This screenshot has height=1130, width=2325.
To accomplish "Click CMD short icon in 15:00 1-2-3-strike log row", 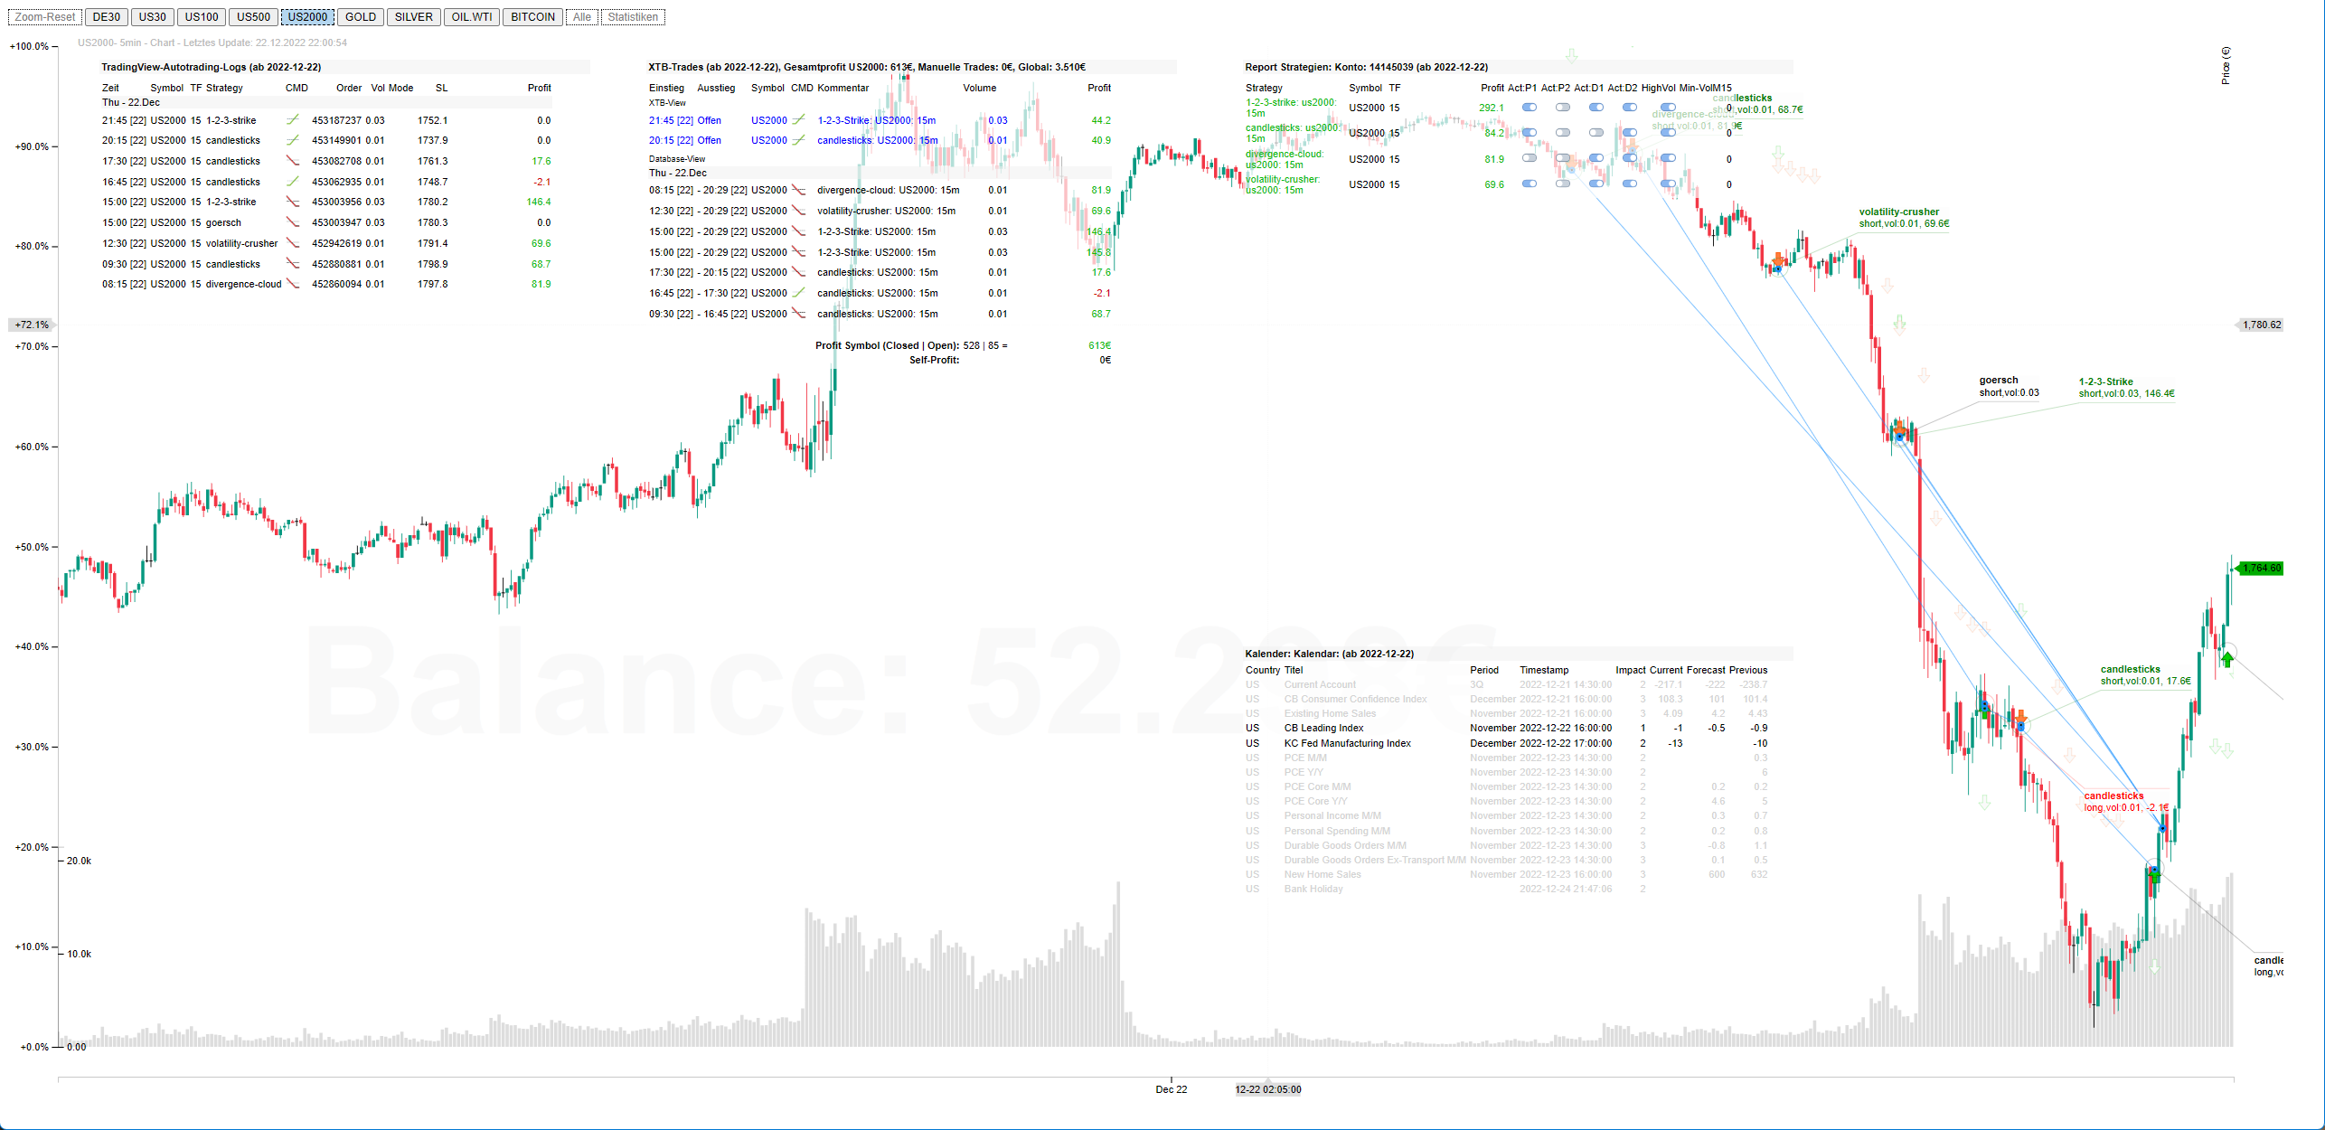I will pyautogui.click(x=293, y=202).
